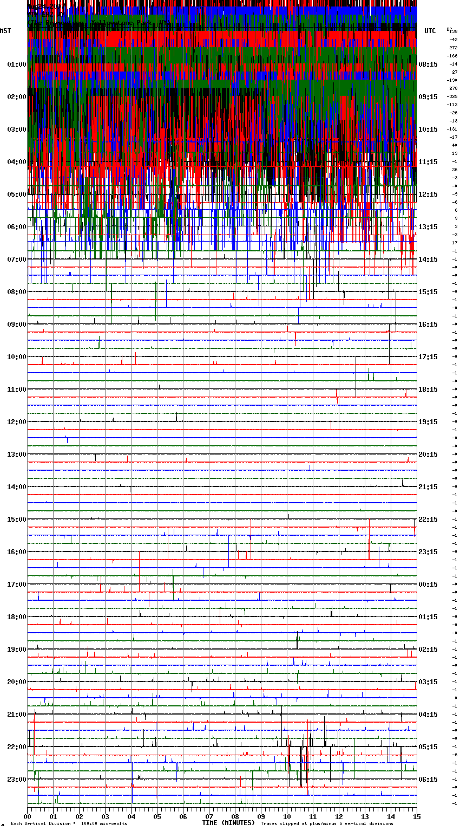Viewport: 460px width, 831px height.
Task: Click the 11:15 UTC time label
Action: coord(428,162)
